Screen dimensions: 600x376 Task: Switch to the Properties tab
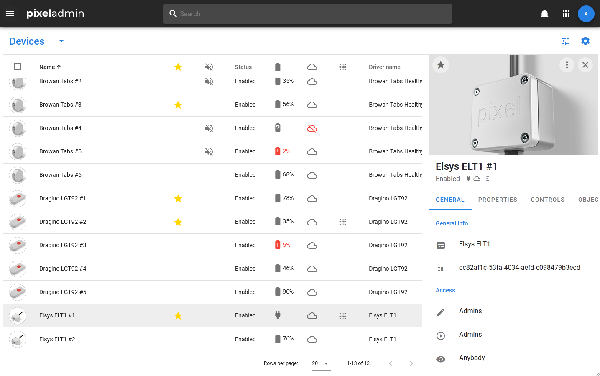[x=498, y=200]
